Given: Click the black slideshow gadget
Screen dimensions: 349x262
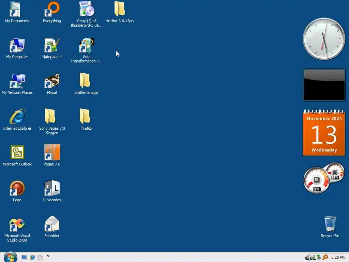Looking at the screenshot, I should click(x=324, y=85).
